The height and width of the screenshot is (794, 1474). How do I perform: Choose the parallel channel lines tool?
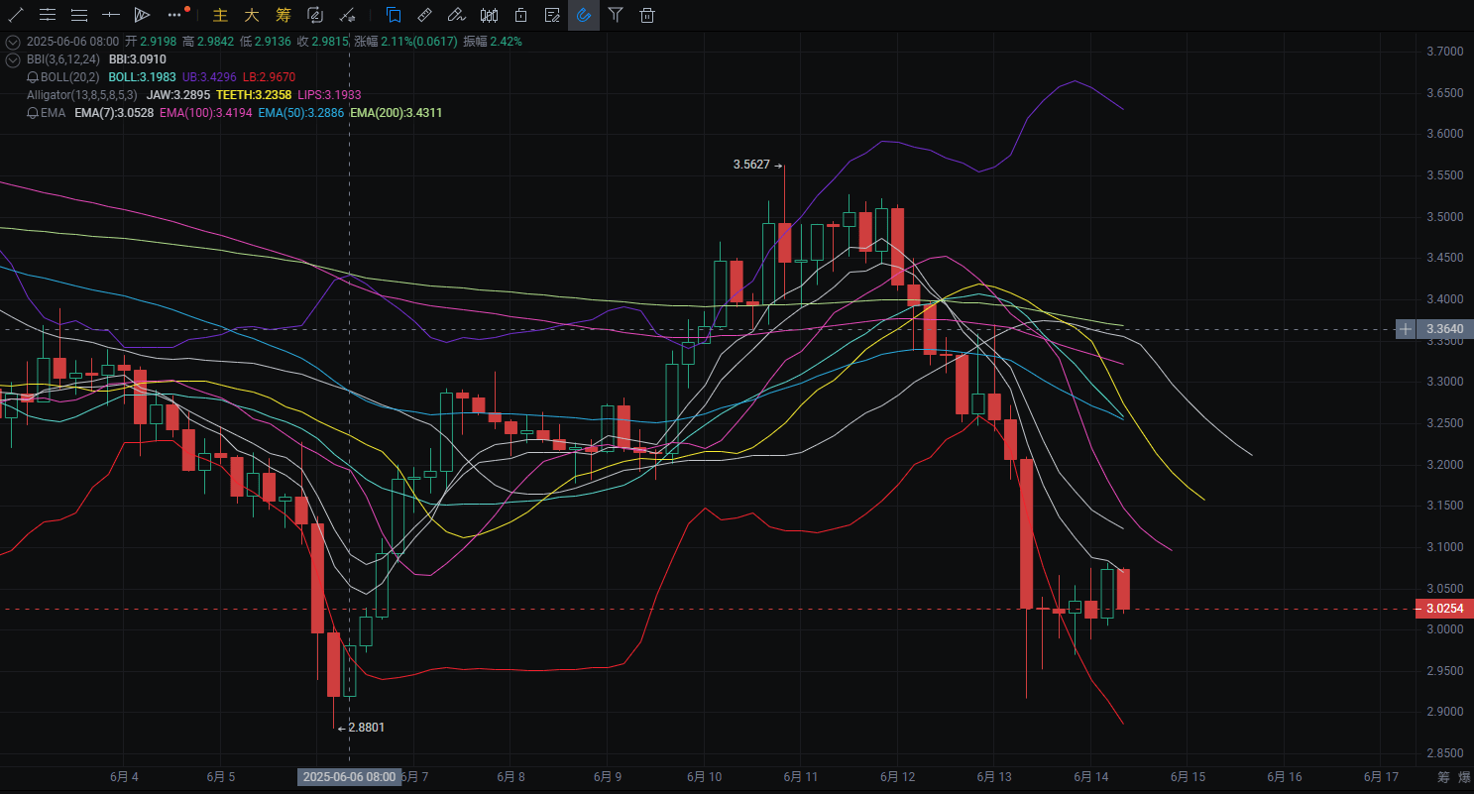coord(48,15)
